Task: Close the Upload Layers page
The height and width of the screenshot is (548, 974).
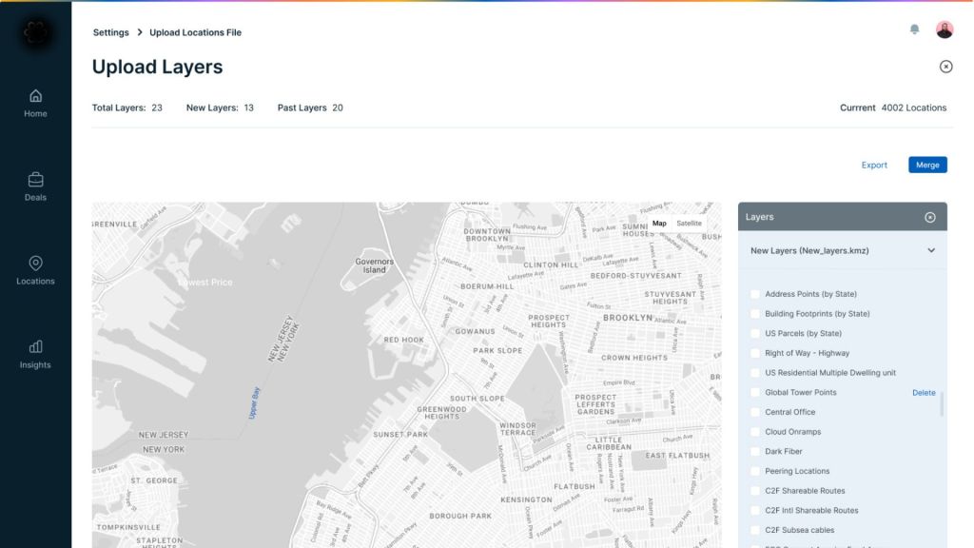Action: pyautogui.click(x=945, y=67)
